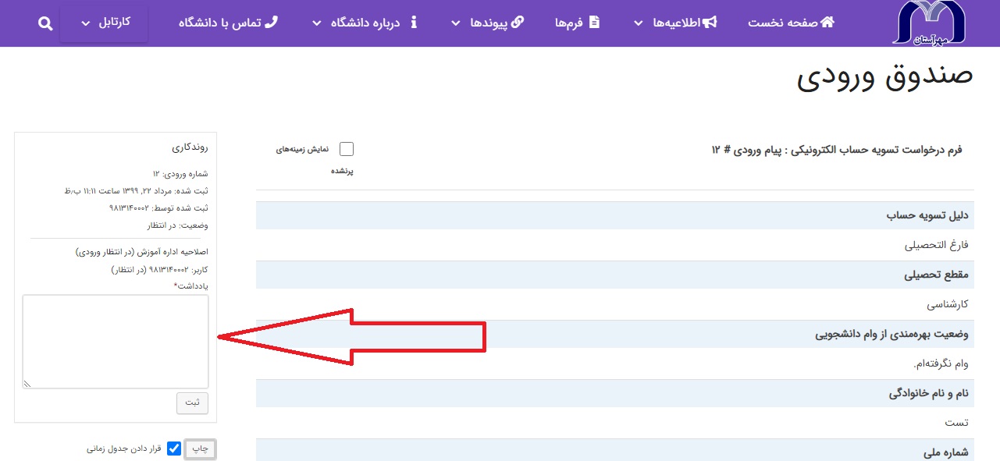Click the شماره ملی heading
Screen dimensions: 1000x461
[946, 452]
